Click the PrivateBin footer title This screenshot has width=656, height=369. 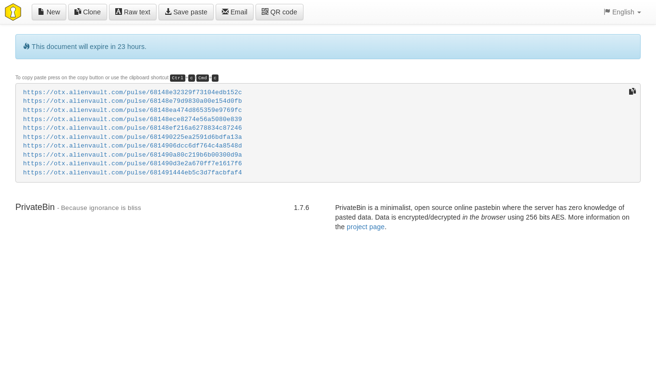click(35, 207)
